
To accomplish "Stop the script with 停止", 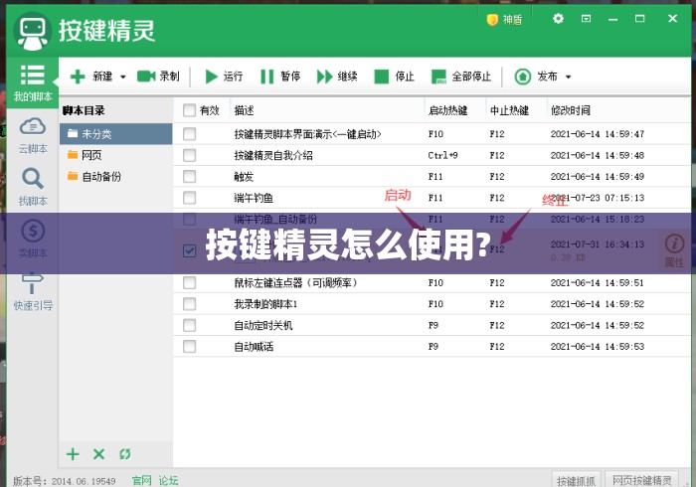I will coord(394,77).
